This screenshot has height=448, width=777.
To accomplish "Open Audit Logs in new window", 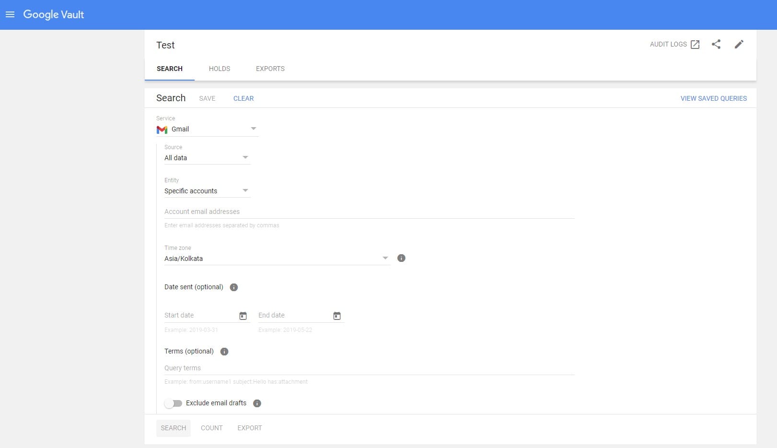I will click(x=674, y=44).
